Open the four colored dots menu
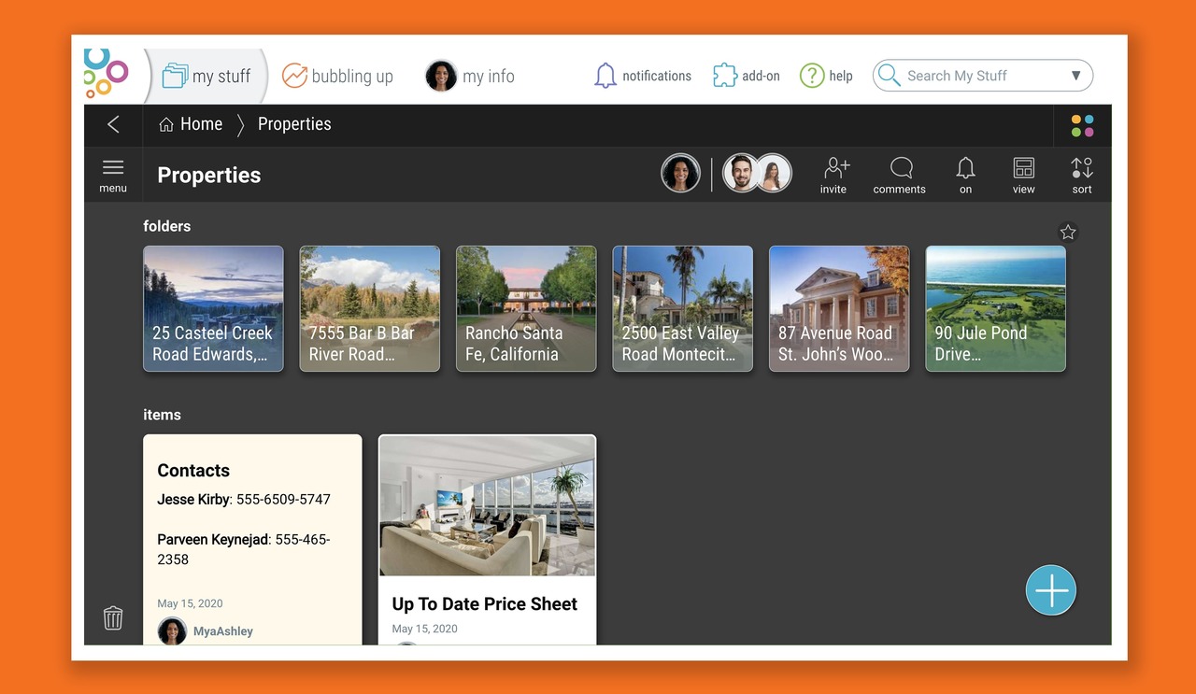This screenshot has width=1196, height=694. (x=1082, y=125)
